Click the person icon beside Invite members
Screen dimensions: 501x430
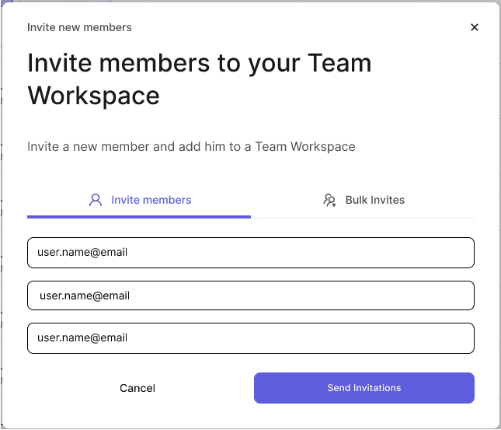(x=96, y=200)
